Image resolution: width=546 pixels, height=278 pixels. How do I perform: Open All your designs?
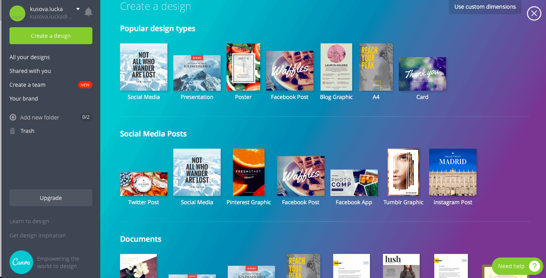[30, 57]
